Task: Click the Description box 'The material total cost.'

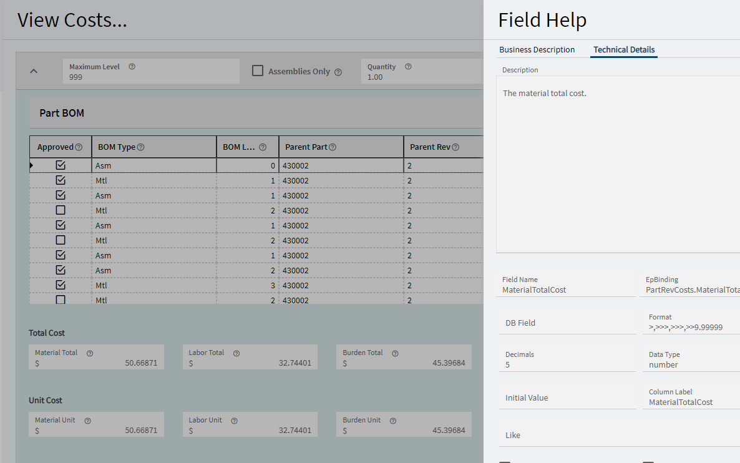Action: pyautogui.click(x=618, y=164)
